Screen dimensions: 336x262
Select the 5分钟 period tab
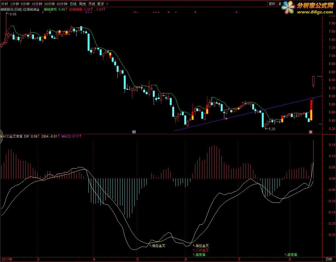tap(25, 4)
